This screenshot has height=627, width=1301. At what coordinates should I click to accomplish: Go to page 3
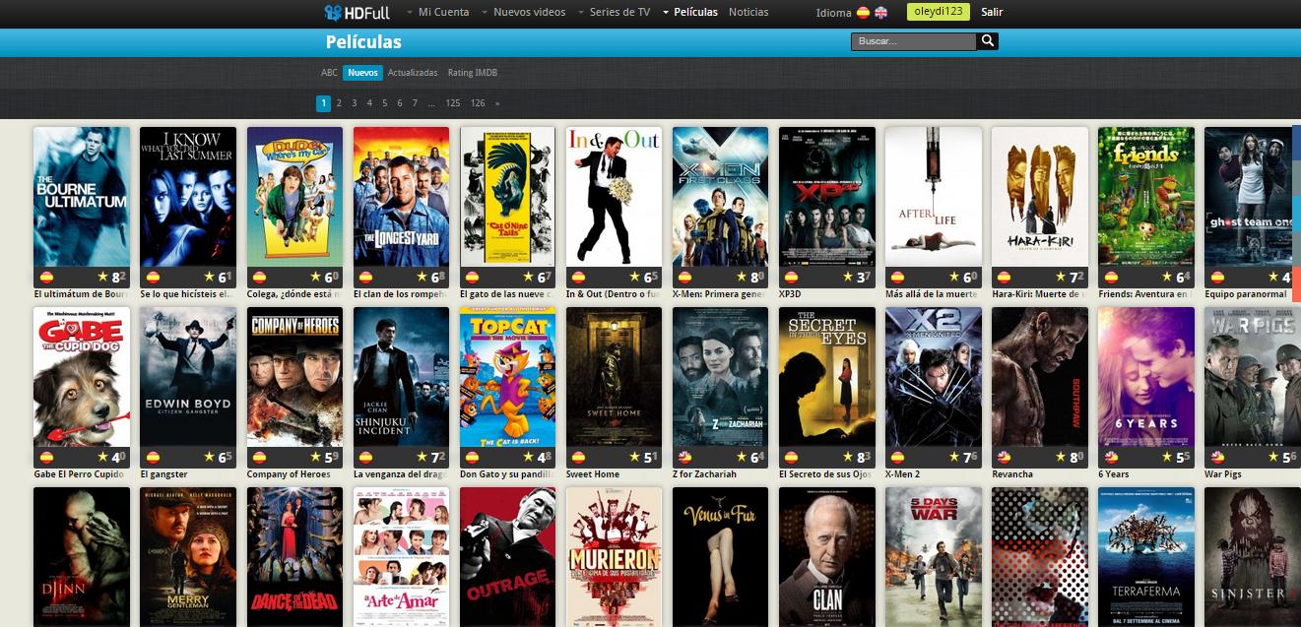pyautogui.click(x=354, y=102)
